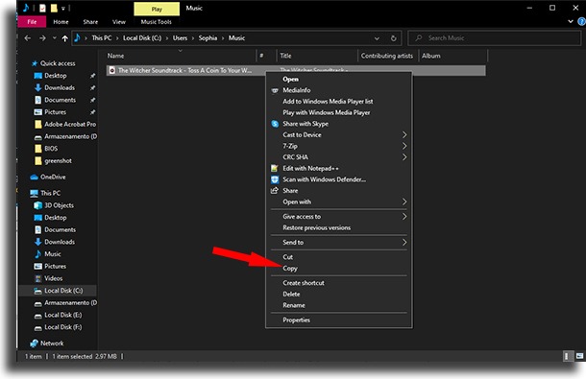Choose Cut in the context menu
This screenshot has width=586, height=379.
[x=338, y=257]
